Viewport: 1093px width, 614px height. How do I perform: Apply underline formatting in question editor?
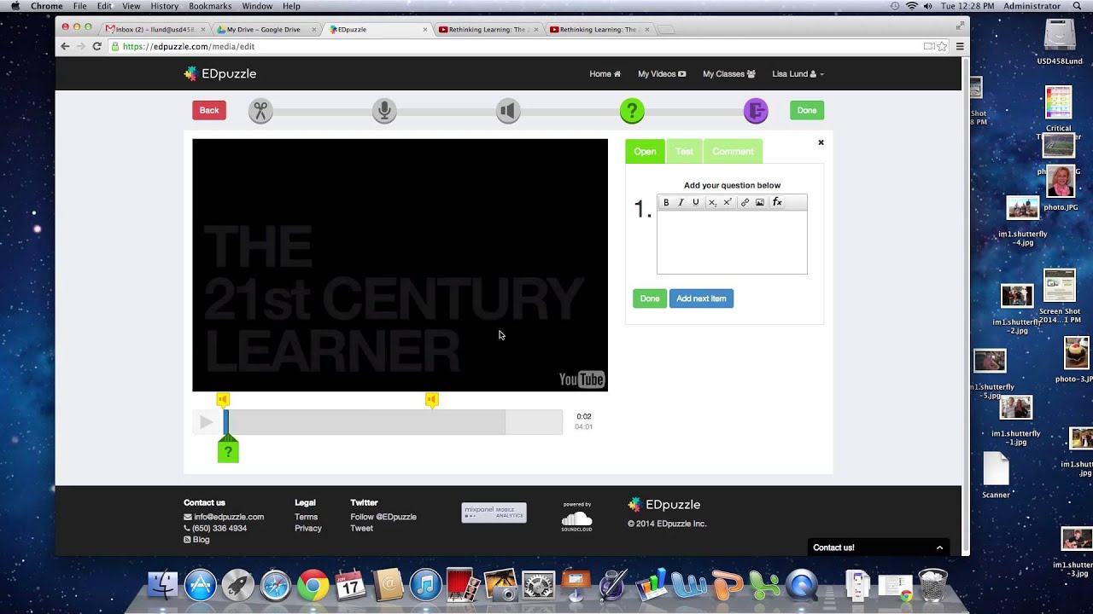(695, 202)
